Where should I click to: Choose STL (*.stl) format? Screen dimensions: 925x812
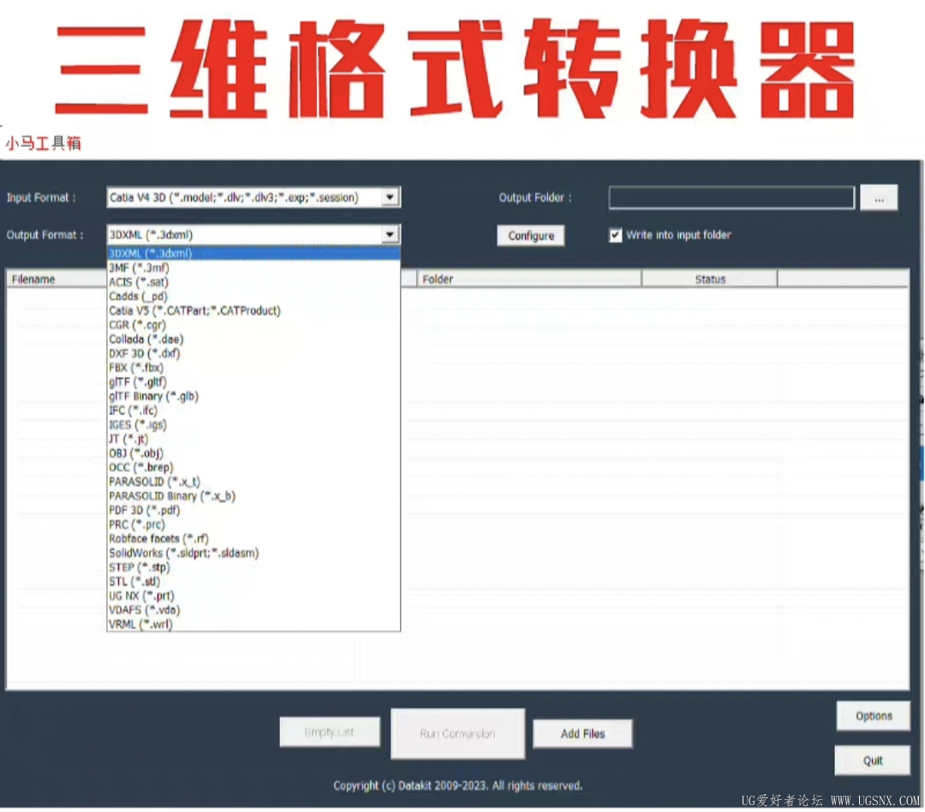[x=253, y=582]
